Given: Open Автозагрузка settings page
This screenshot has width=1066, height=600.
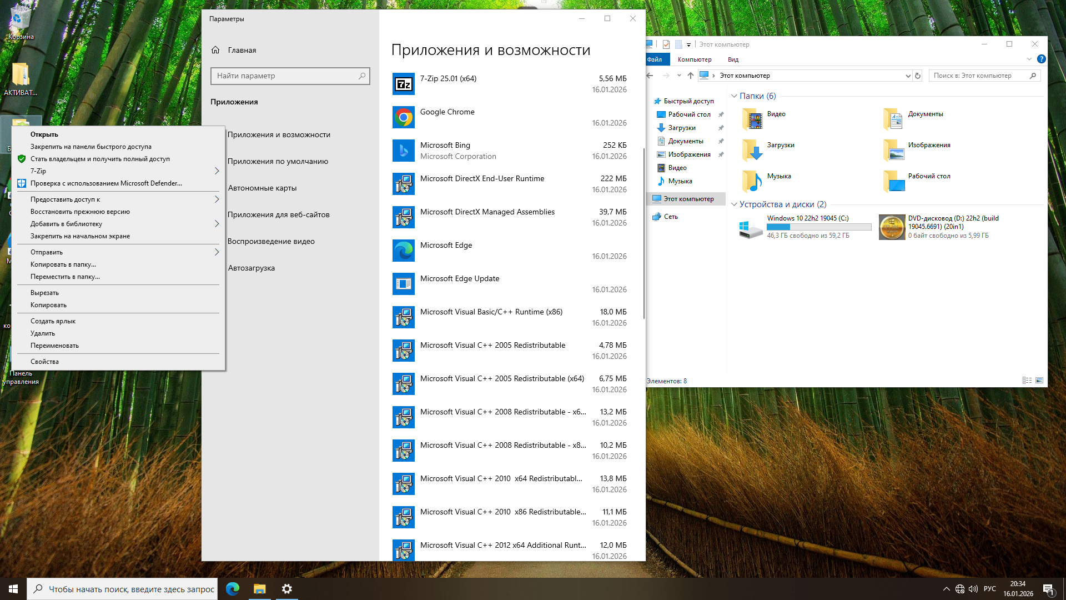Looking at the screenshot, I should tap(251, 268).
